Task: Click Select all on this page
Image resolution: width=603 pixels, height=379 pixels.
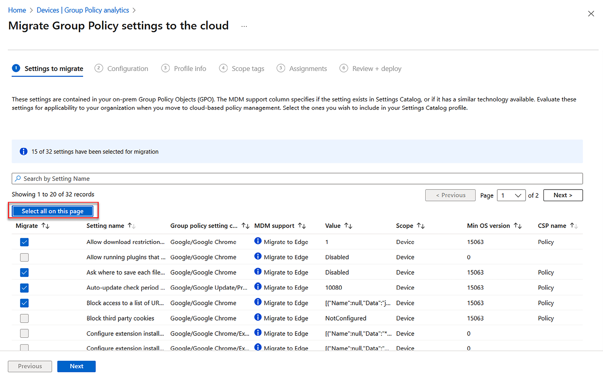Action: (x=53, y=211)
